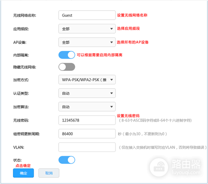This screenshot has width=208, height=184.
Task: Click the 无线网络名称 label text
Action: [x=25, y=15]
